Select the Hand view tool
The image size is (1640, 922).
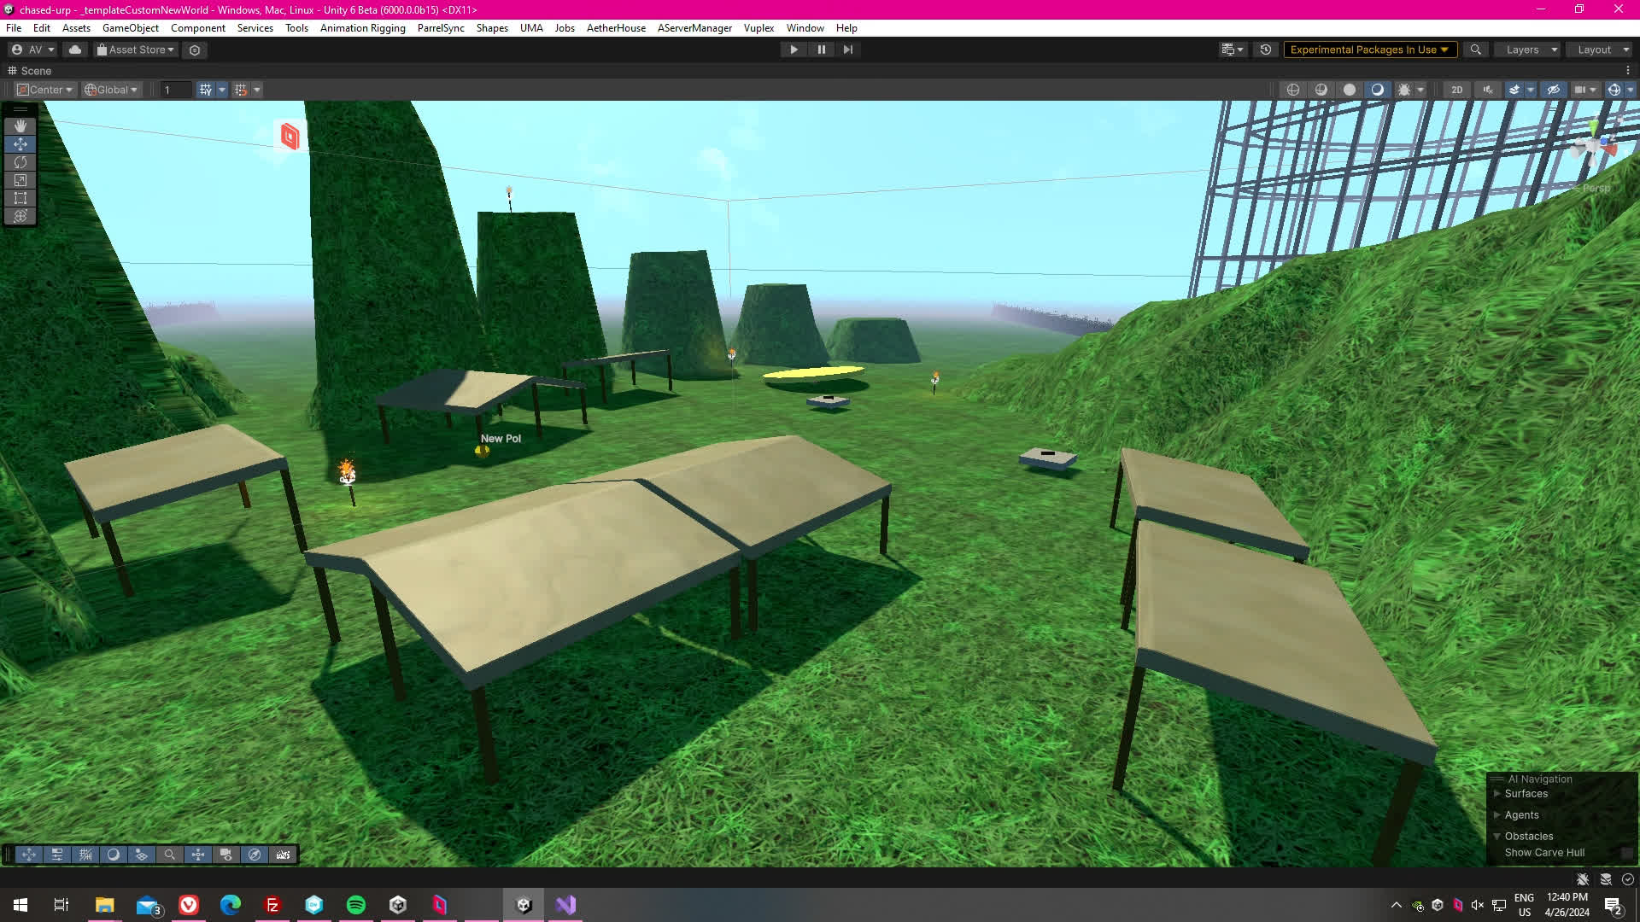click(x=20, y=126)
